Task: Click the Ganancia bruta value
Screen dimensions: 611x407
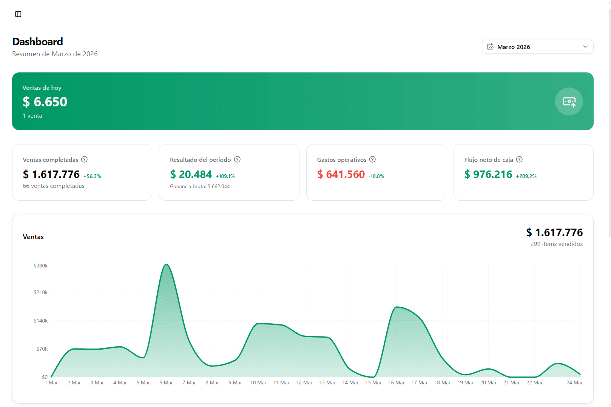Action: (200, 186)
